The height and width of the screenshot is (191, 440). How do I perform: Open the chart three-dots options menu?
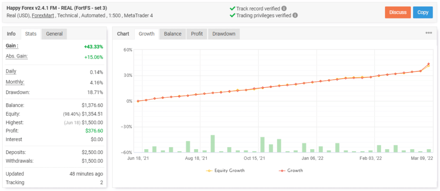point(428,33)
